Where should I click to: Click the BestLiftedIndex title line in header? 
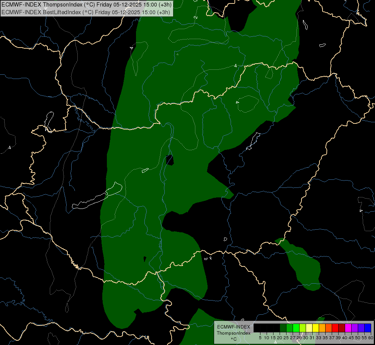tap(86, 12)
